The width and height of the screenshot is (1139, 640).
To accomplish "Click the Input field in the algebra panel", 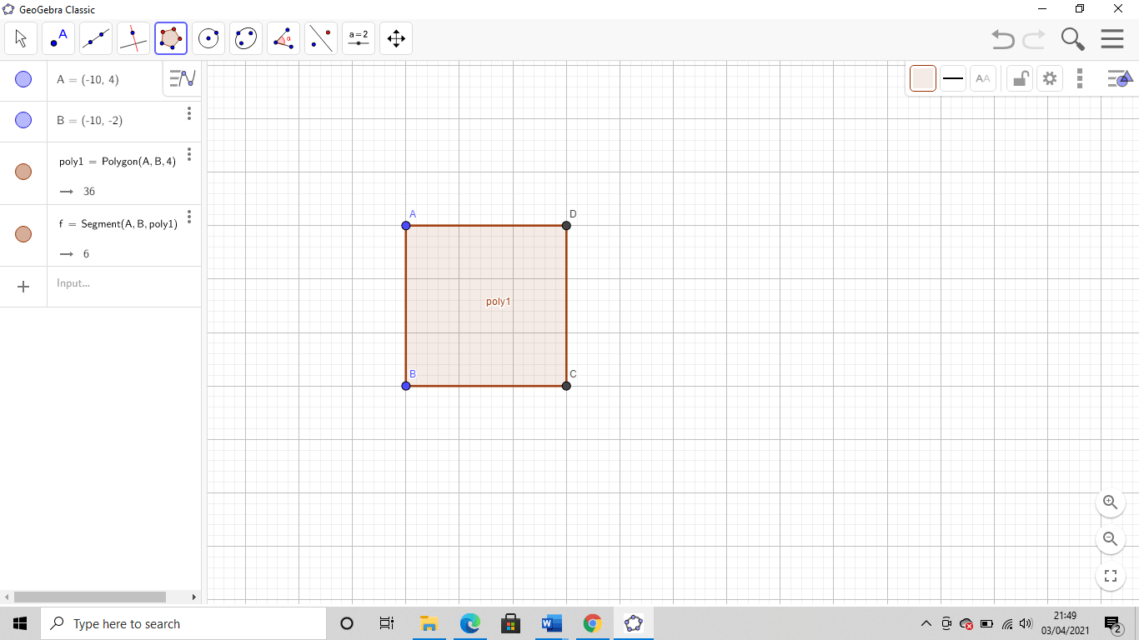I will pos(108,283).
